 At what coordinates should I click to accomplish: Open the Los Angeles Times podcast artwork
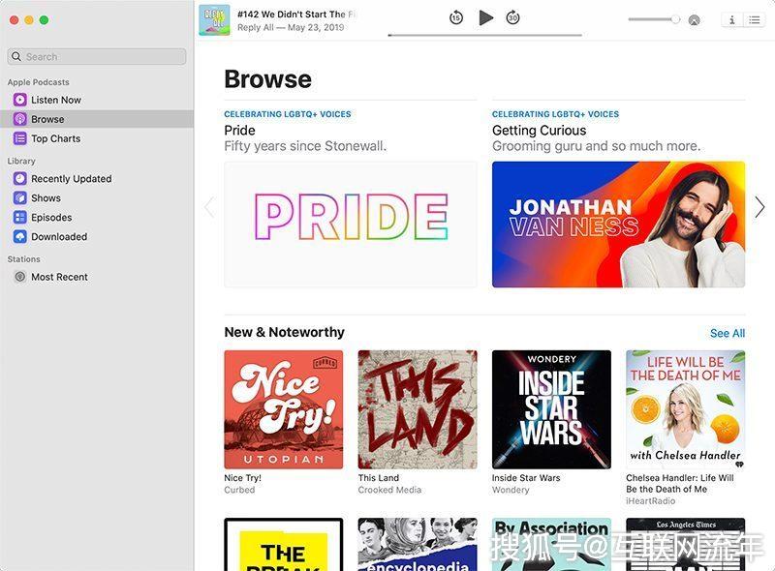point(686,544)
